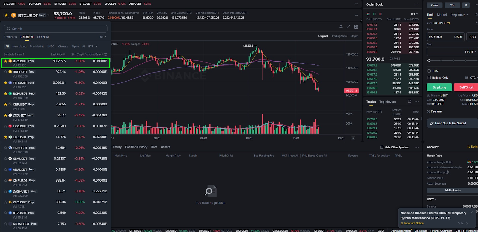Image resolution: width=478 pixels, height=232 pixels.
Task: Open ticker bar more options menu
Action: [356, 4]
